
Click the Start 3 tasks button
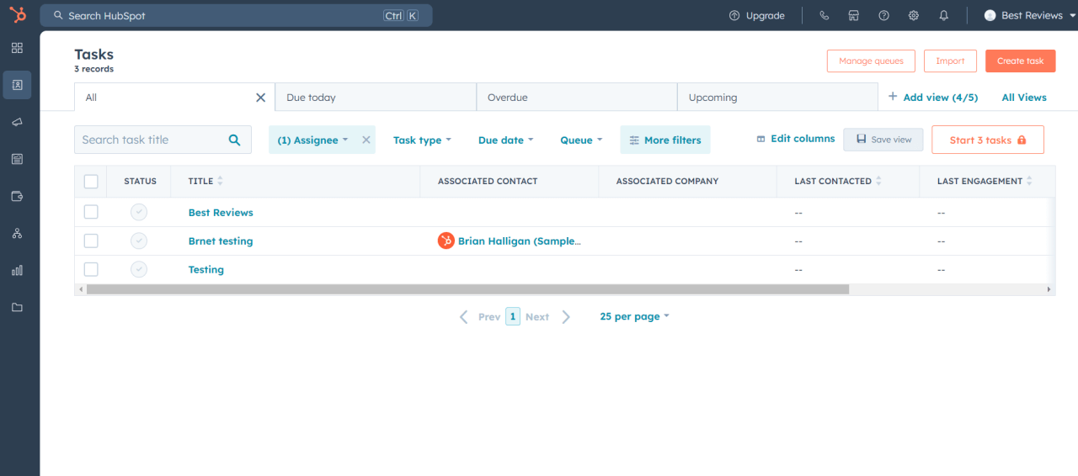pyautogui.click(x=988, y=140)
